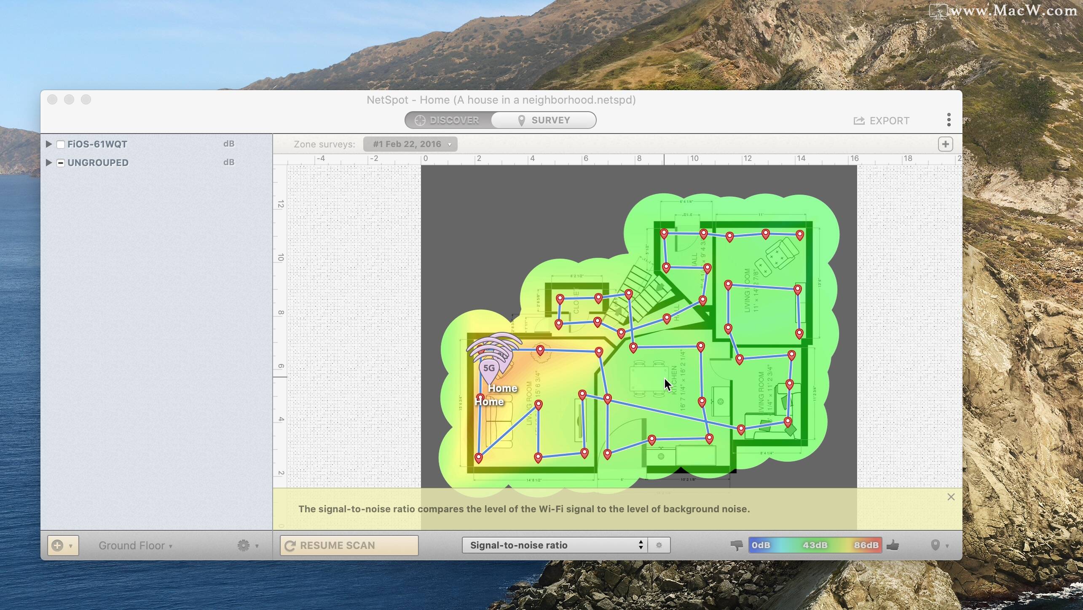Switch to the SURVEY tab
Image resolution: width=1083 pixels, height=610 pixels.
point(544,120)
